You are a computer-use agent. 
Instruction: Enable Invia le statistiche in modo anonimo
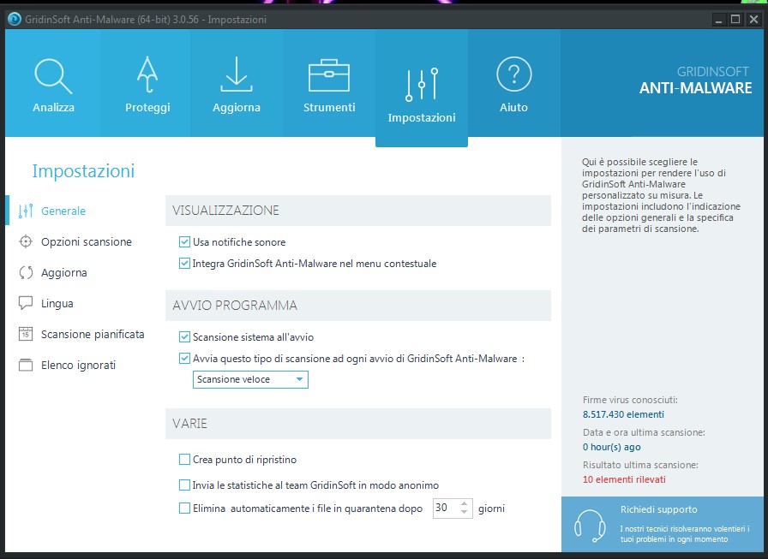184,485
